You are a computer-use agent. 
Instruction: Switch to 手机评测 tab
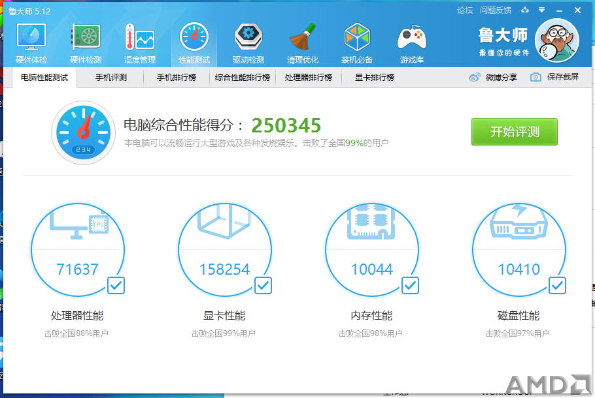(110, 78)
